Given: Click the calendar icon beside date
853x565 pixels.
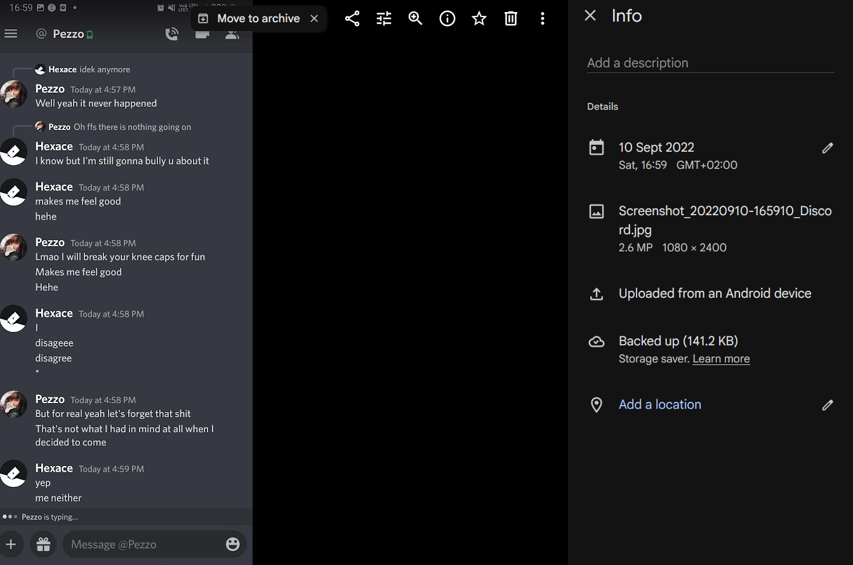Looking at the screenshot, I should tap(597, 148).
